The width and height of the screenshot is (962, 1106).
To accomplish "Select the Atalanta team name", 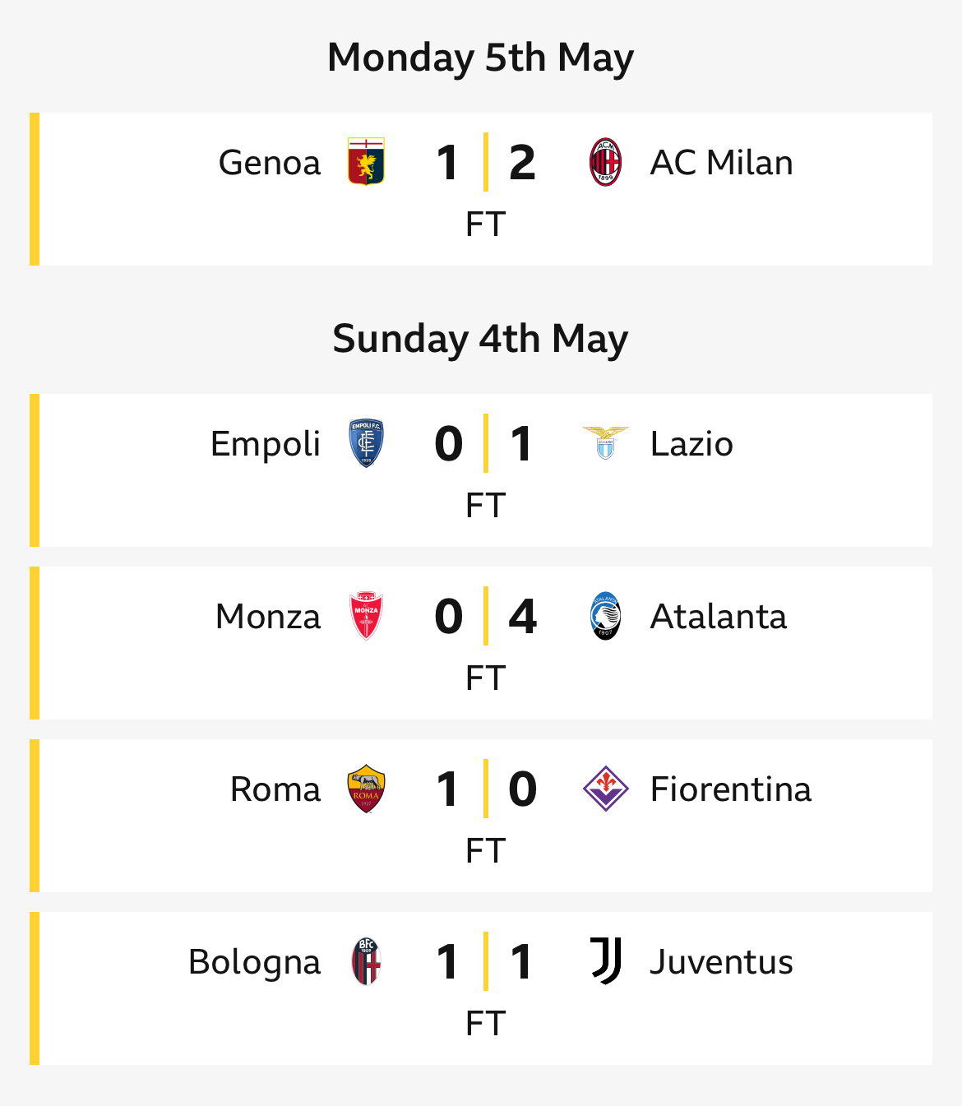I will point(719,616).
